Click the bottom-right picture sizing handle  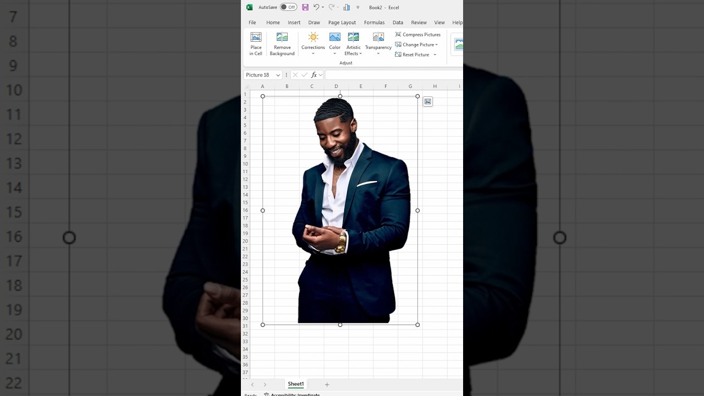tap(417, 325)
